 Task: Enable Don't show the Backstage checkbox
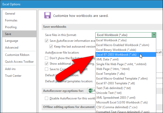(46, 58)
